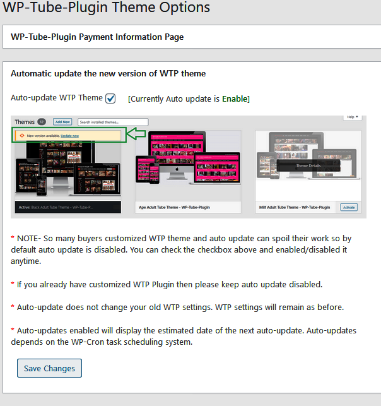Click the 'WP-Tube-Plugin Theme Options' page title

coord(107,7)
